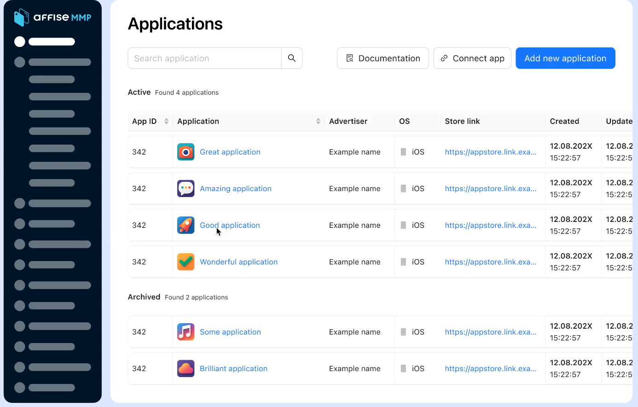The width and height of the screenshot is (638, 407).
Task: Open store link for Good application
Action: (490, 225)
